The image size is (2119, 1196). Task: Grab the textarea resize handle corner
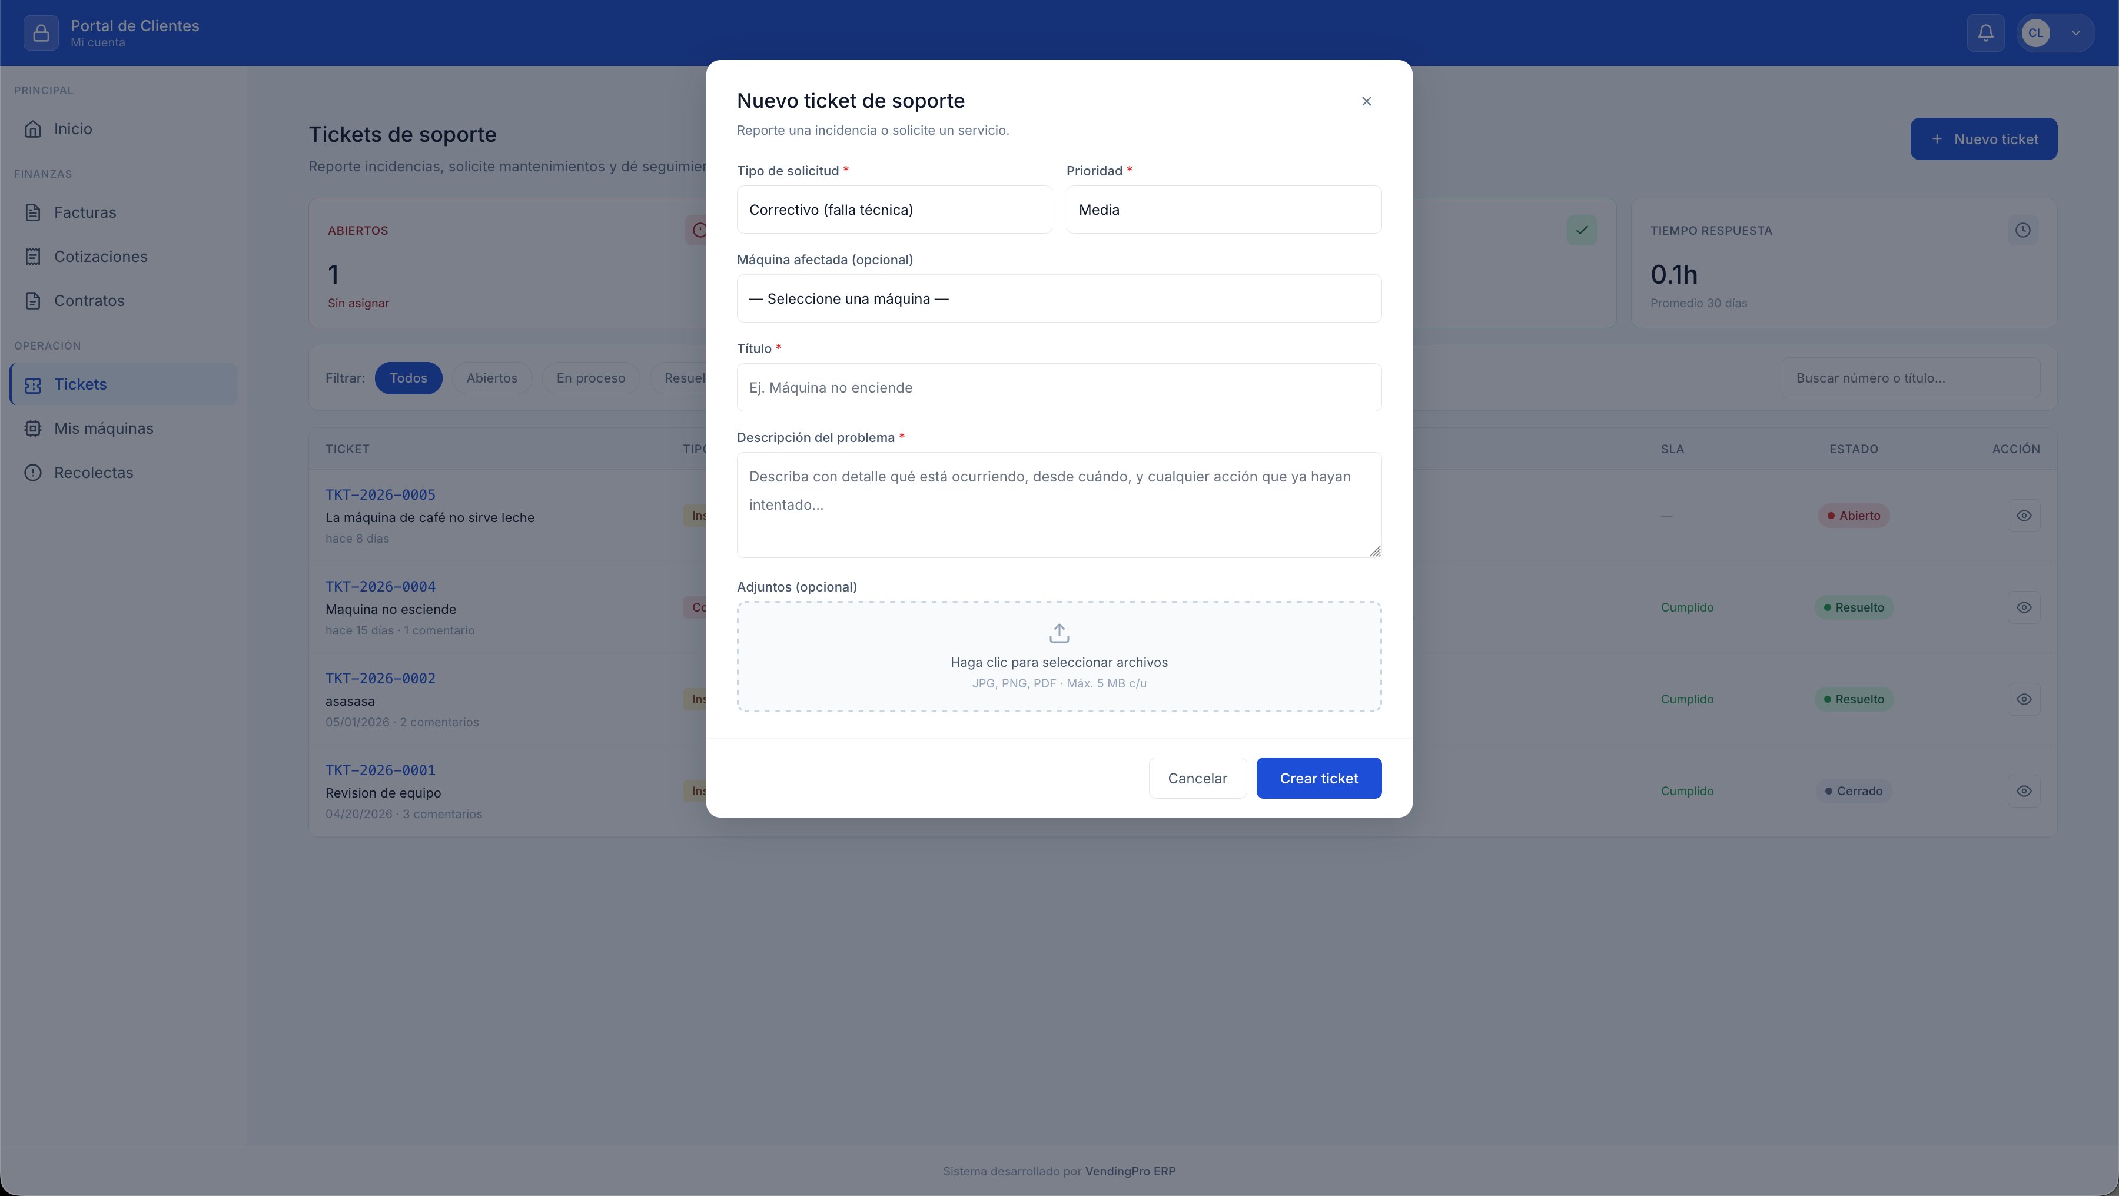(x=1376, y=551)
